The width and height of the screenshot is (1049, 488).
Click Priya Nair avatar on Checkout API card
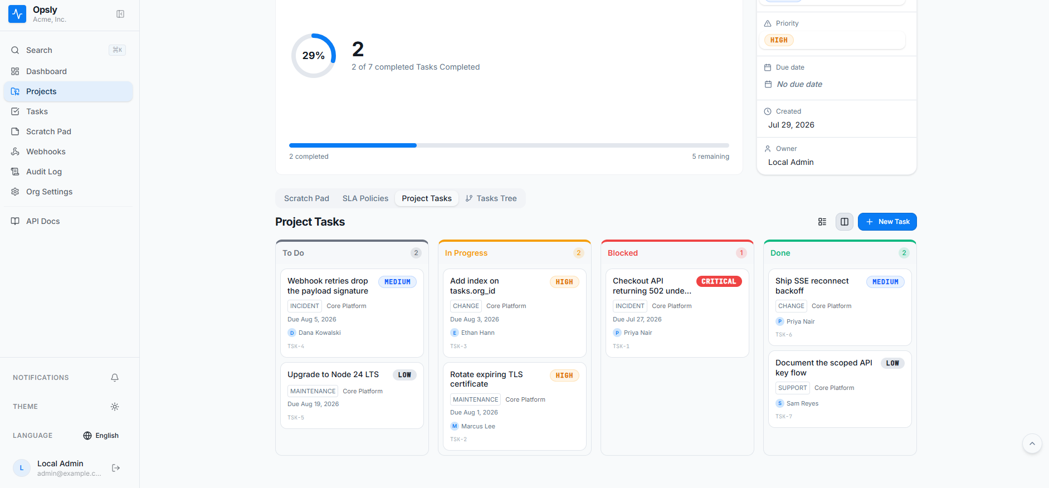point(617,333)
